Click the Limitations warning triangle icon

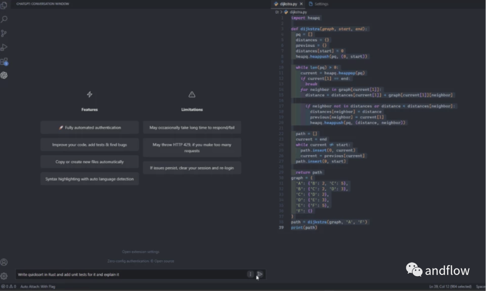coord(192,94)
